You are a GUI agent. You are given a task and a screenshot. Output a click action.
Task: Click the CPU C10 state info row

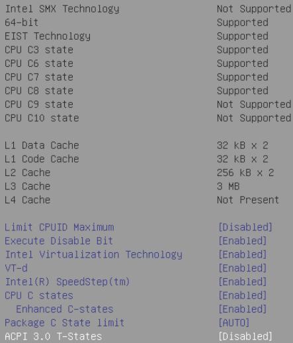148,118
